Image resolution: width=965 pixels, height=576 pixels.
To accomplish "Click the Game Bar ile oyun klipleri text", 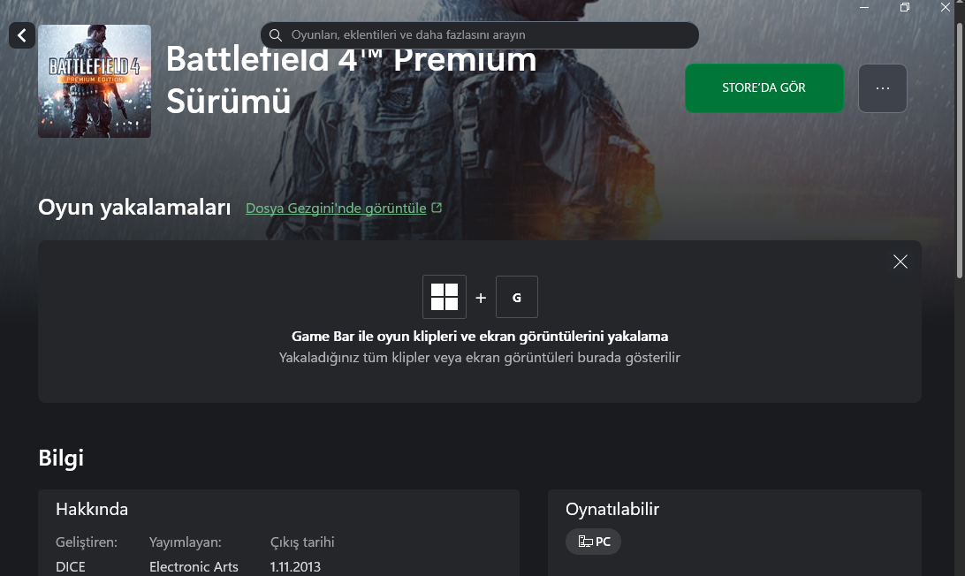I will 480,336.
